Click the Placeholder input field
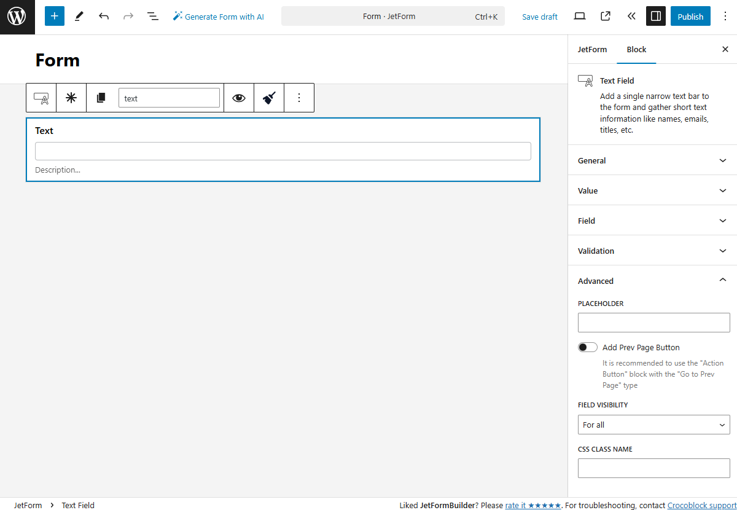737x510 pixels. pos(654,323)
